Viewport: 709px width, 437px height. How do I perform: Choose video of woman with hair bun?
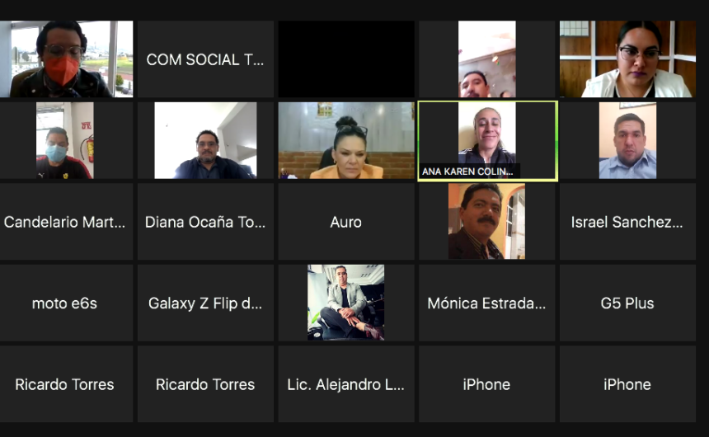click(x=346, y=140)
